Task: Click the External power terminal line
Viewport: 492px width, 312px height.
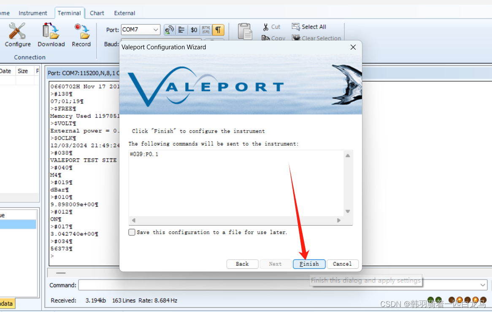Action: tap(85, 131)
